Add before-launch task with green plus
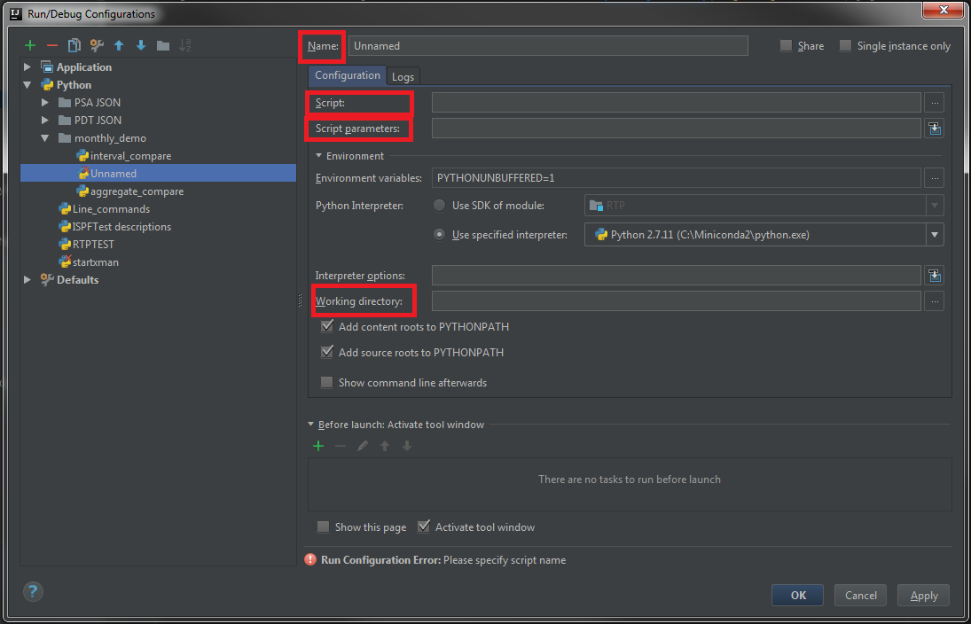This screenshot has width=971, height=624. (x=318, y=446)
